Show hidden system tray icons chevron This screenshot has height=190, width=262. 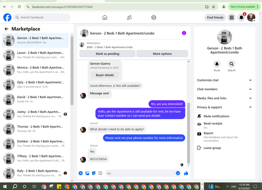point(227,186)
